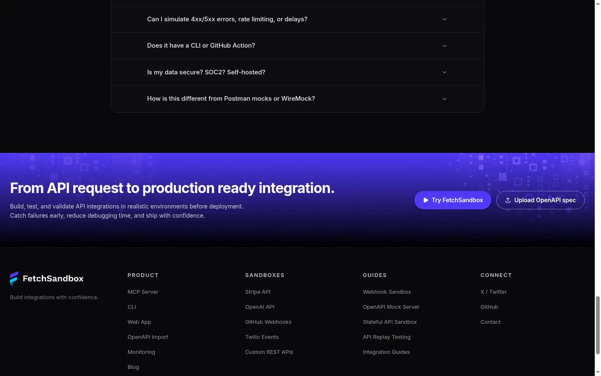Go to GitHub Webhooks sandbox

tap(268, 322)
